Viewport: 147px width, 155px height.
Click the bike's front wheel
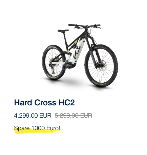[101, 66]
